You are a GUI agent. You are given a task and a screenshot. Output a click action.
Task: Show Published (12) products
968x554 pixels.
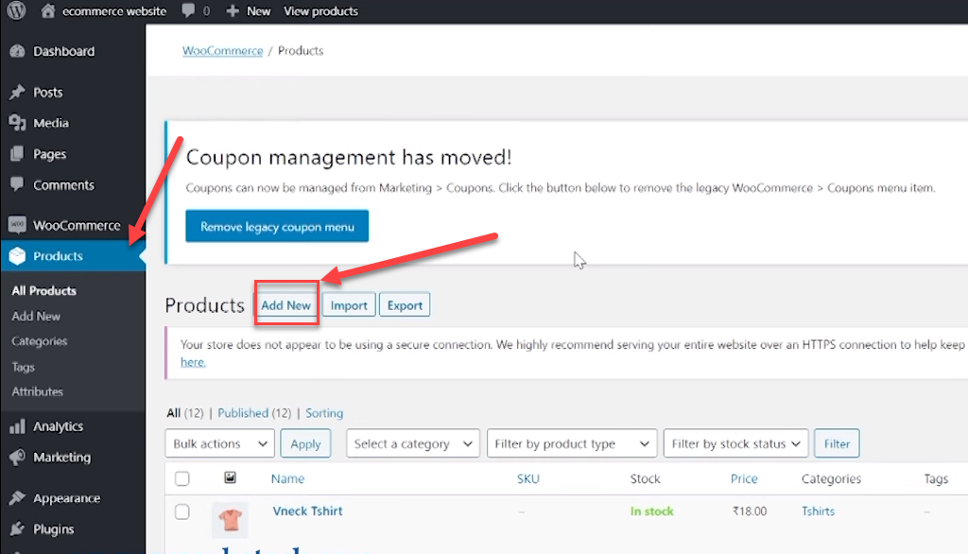tap(254, 412)
